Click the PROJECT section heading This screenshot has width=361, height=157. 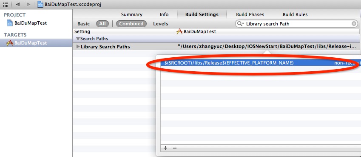(15, 15)
